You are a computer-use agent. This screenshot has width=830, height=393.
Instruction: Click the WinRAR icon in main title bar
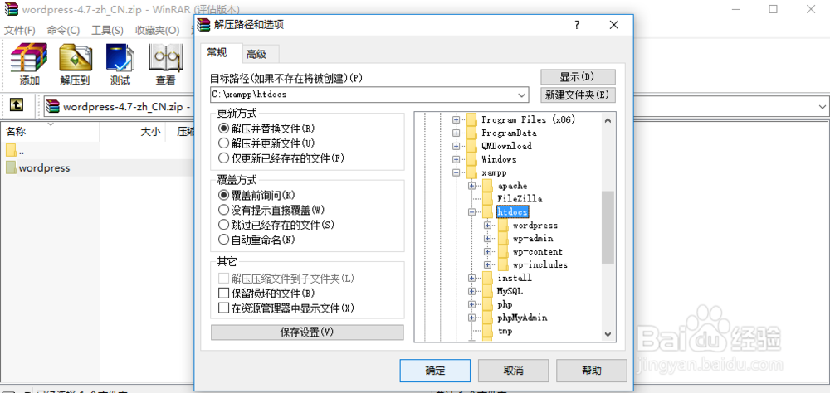pos(9,9)
